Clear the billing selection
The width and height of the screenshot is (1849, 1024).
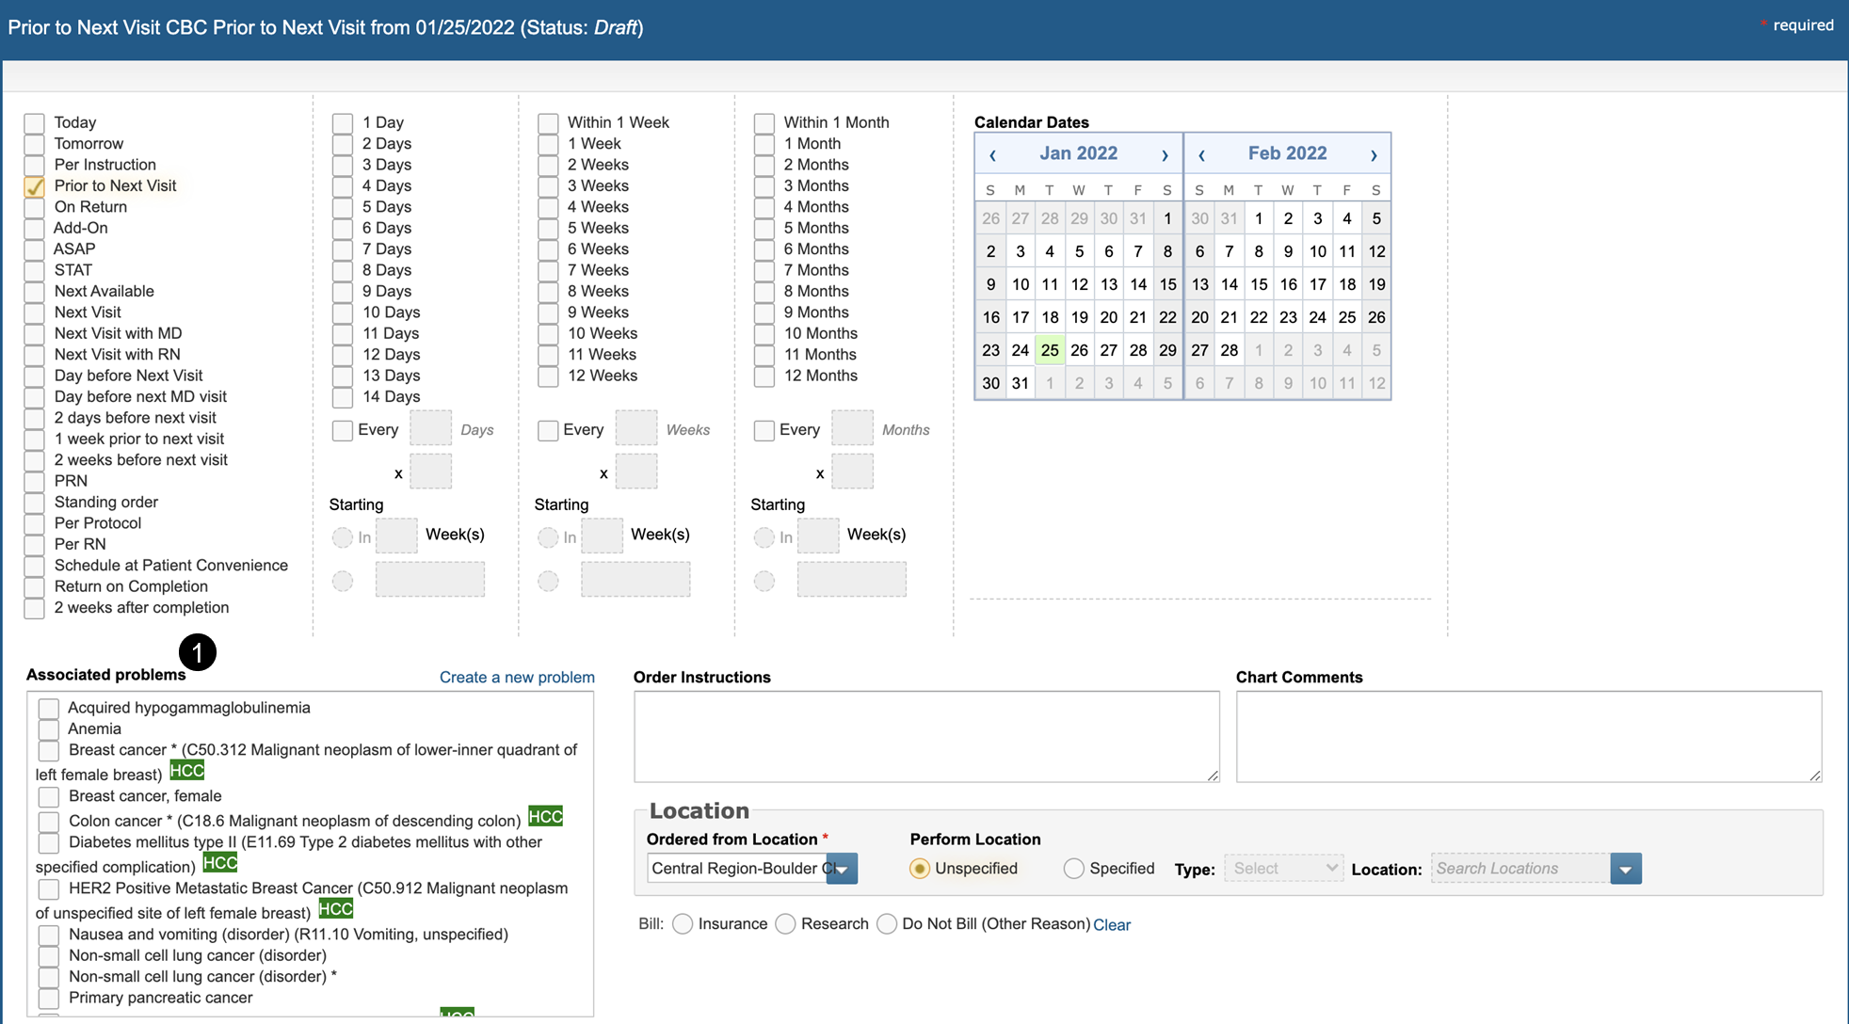[x=1112, y=925]
